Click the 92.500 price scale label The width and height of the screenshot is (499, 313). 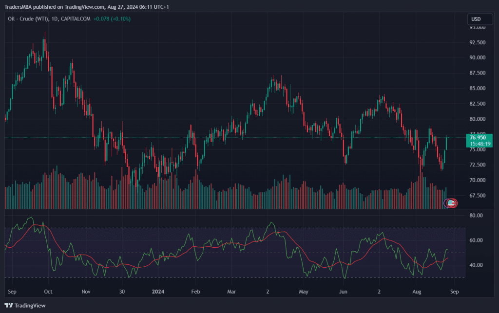477,42
